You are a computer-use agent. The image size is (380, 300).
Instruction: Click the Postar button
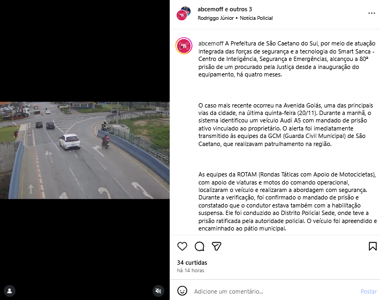coord(369,291)
